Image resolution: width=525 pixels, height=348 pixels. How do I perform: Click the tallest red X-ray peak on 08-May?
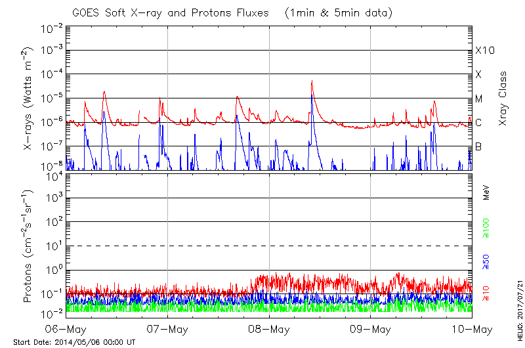tap(312, 81)
